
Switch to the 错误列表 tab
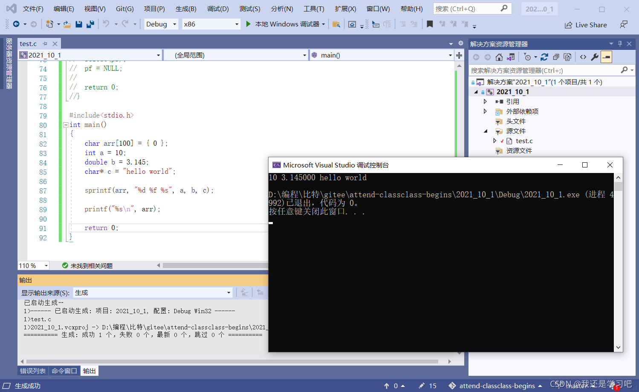click(33, 371)
